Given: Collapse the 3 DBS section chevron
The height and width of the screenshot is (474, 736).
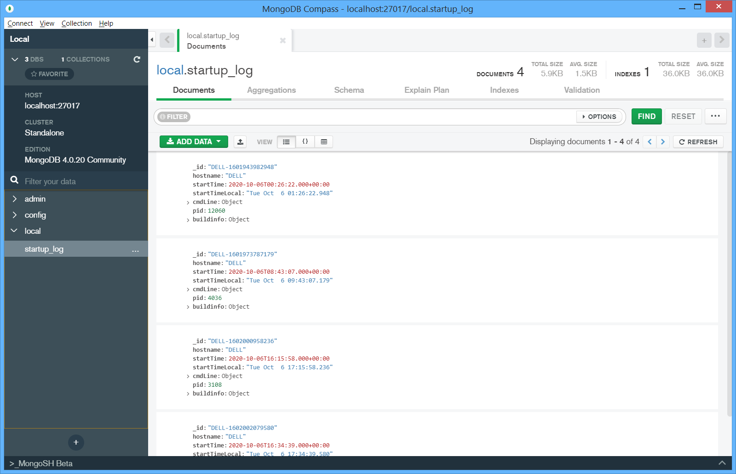Looking at the screenshot, I should tap(15, 59).
